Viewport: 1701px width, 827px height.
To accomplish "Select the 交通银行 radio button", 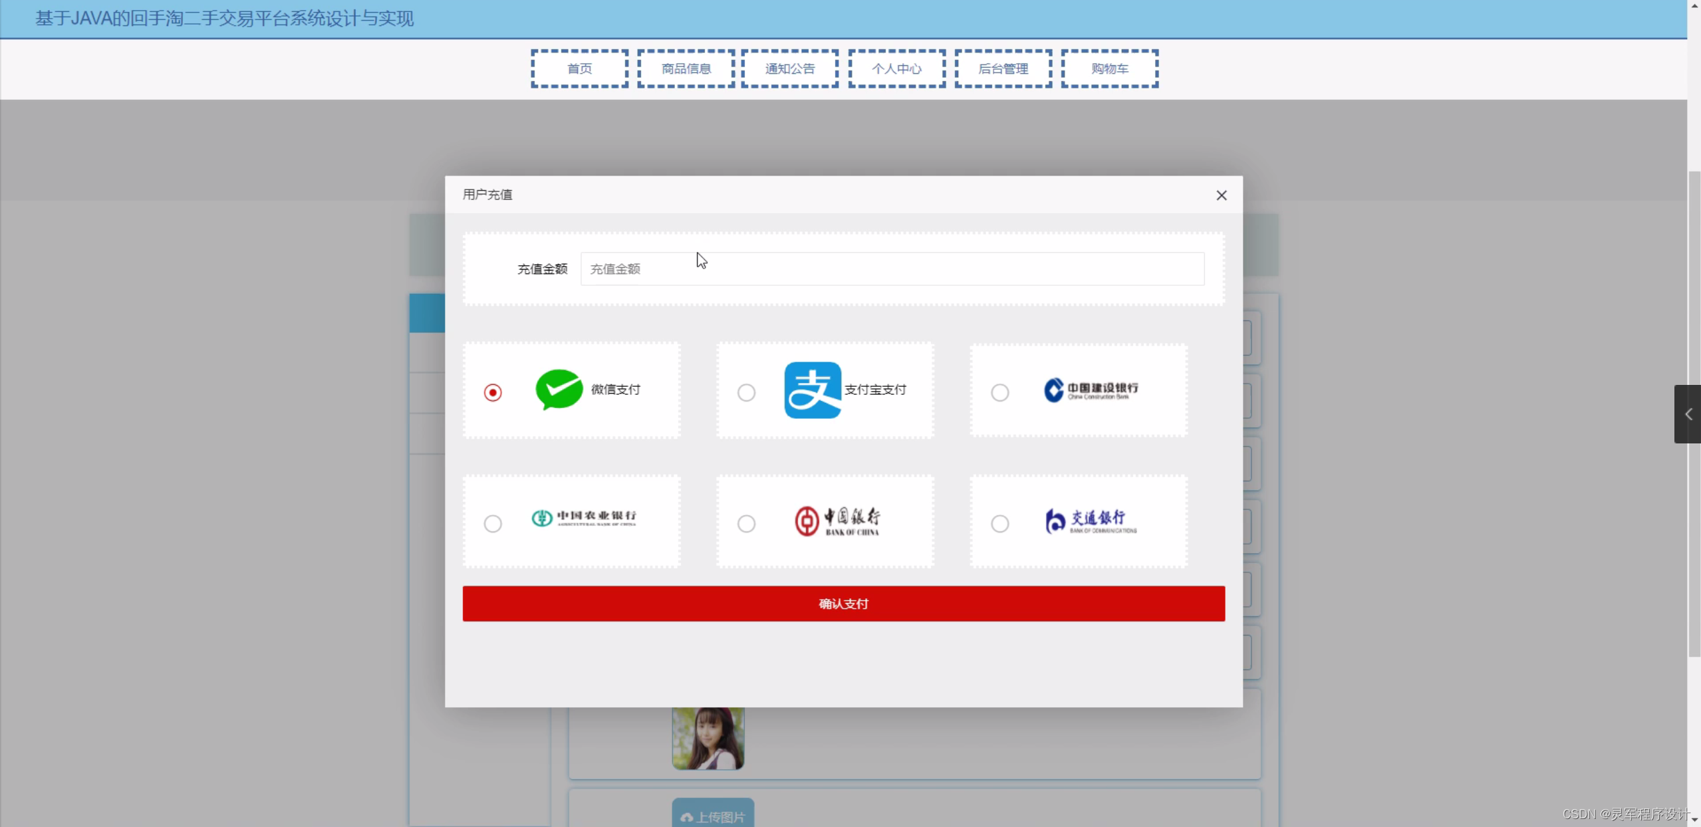I will (x=999, y=524).
